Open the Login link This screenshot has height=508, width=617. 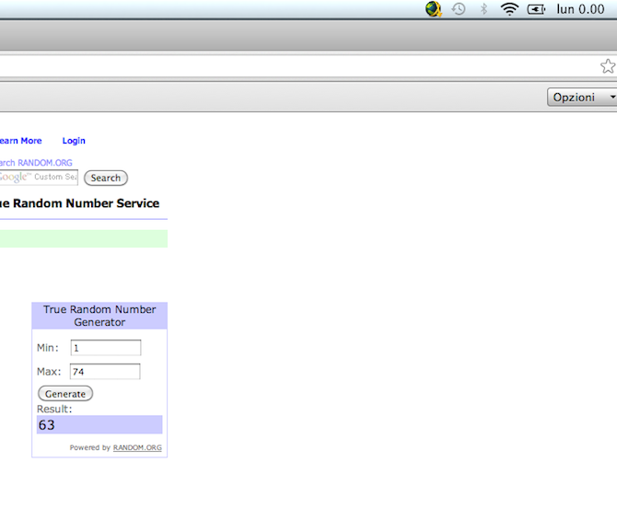click(x=74, y=141)
